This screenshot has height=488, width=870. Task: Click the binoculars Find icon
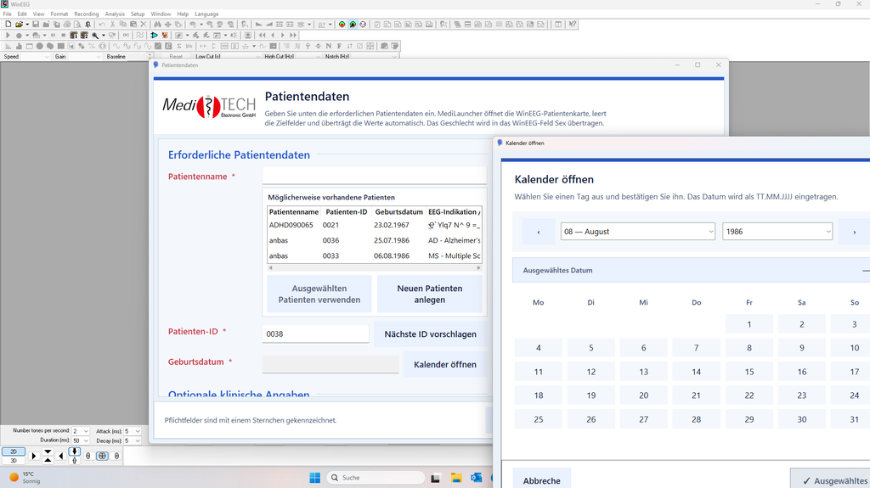pos(157,24)
